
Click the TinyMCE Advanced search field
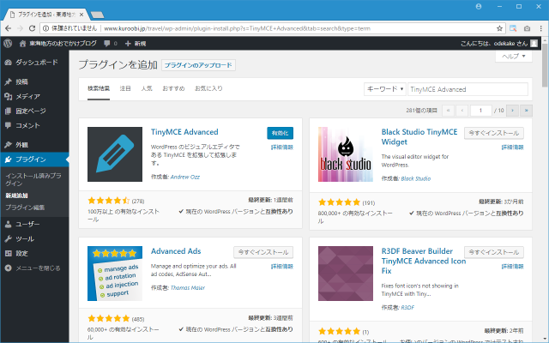coord(468,89)
